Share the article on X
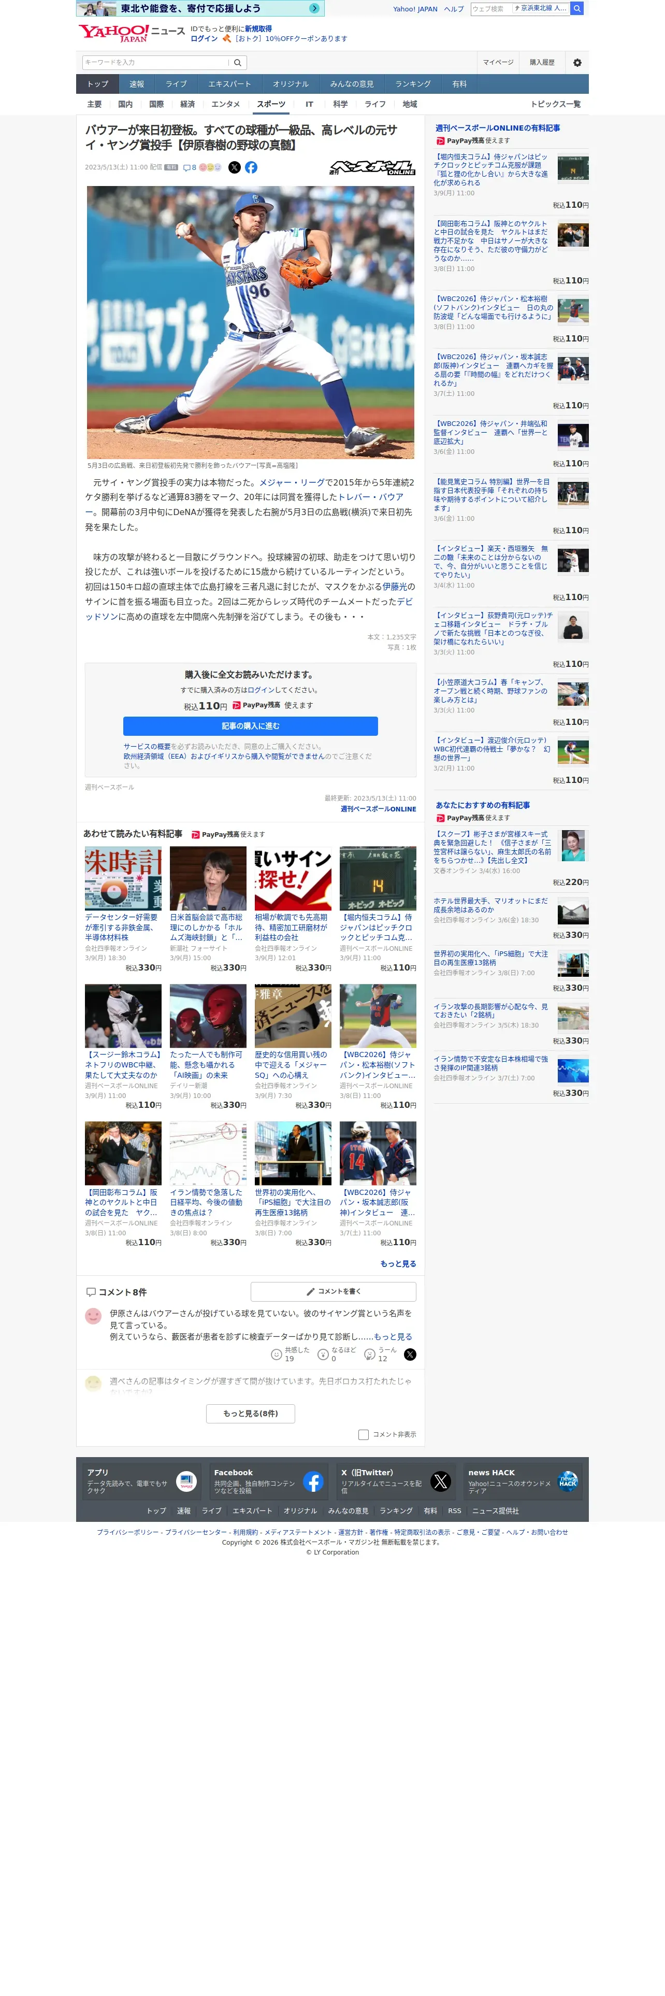The image size is (665, 1996). [x=235, y=167]
